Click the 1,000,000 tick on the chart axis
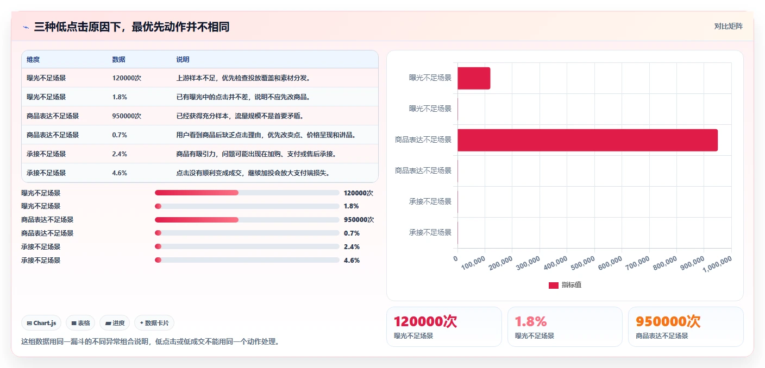 pos(717,264)
